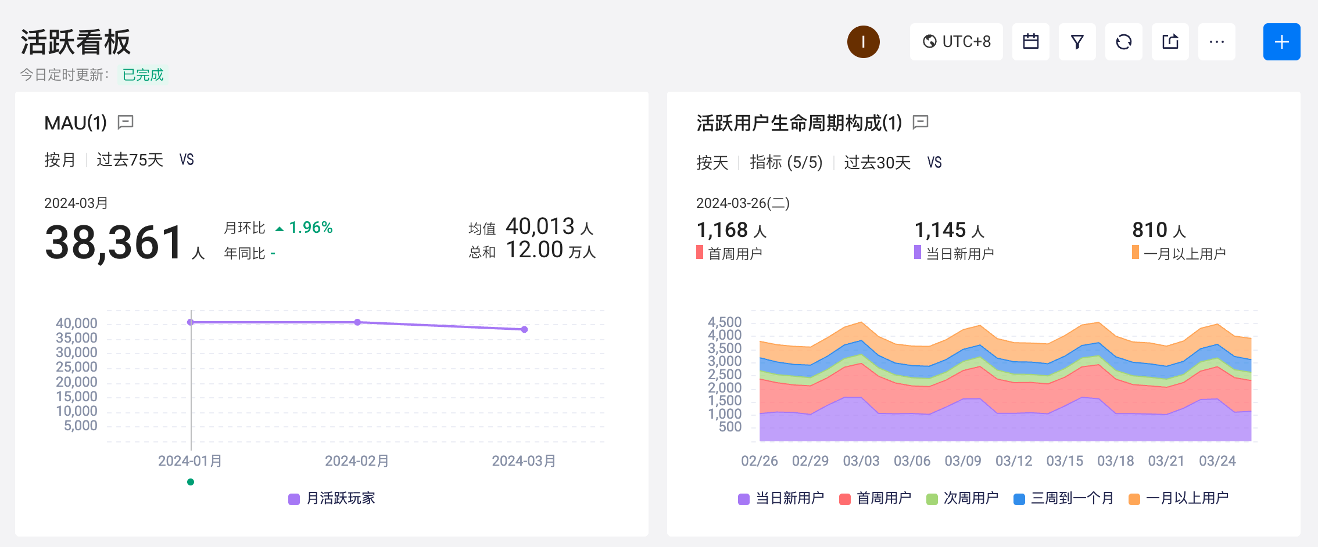The image size is (1318, 547).
Task: Click the 2024-03月 data point on the MAU line
Action: [x=524, y=329]
